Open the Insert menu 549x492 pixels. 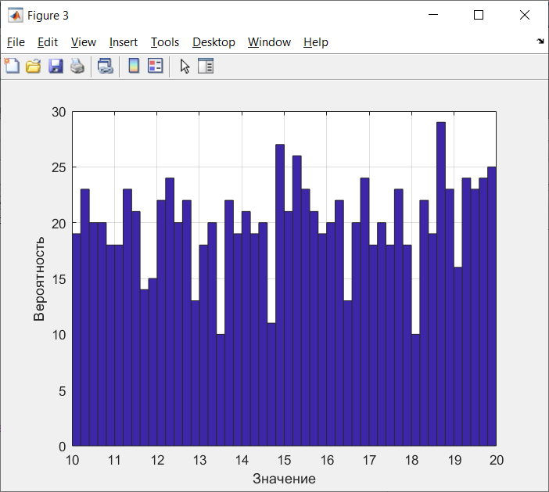[x=124, y=42]
